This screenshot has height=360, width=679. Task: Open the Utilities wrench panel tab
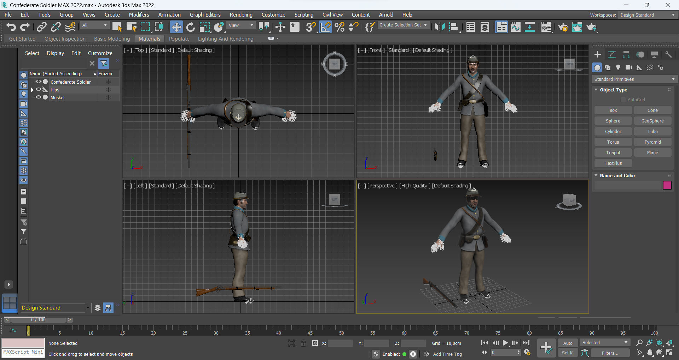[x=668, y=54]
